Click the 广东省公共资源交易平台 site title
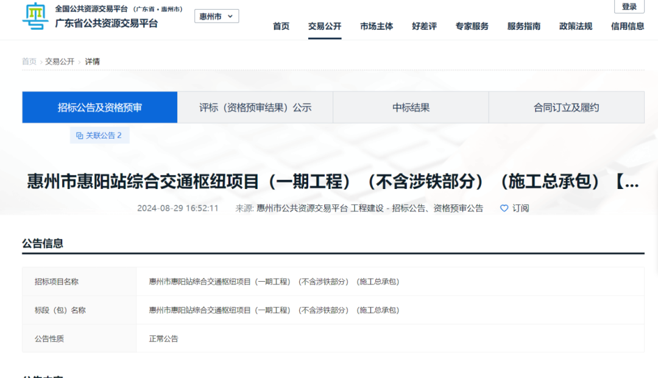 [107, 24]
